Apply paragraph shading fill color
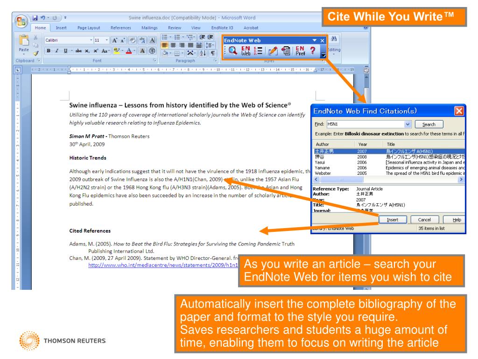 coord(165,53)
